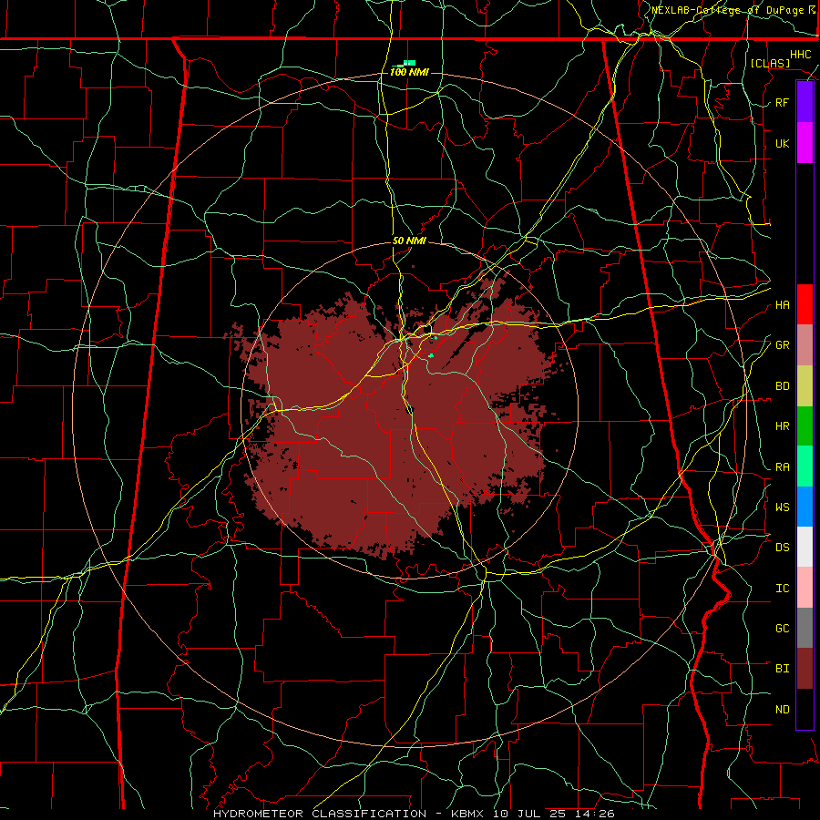Click the HHC product label
820x820 pixels.
[800, 55]
